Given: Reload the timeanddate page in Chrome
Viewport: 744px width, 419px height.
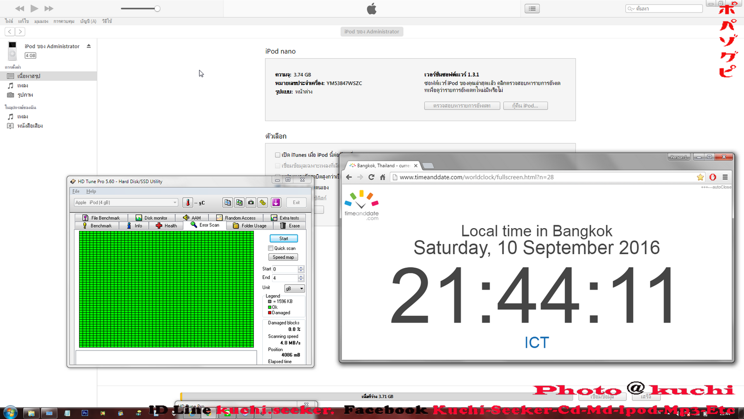Looking at the screenshot, I should click(x=371, y=177).
